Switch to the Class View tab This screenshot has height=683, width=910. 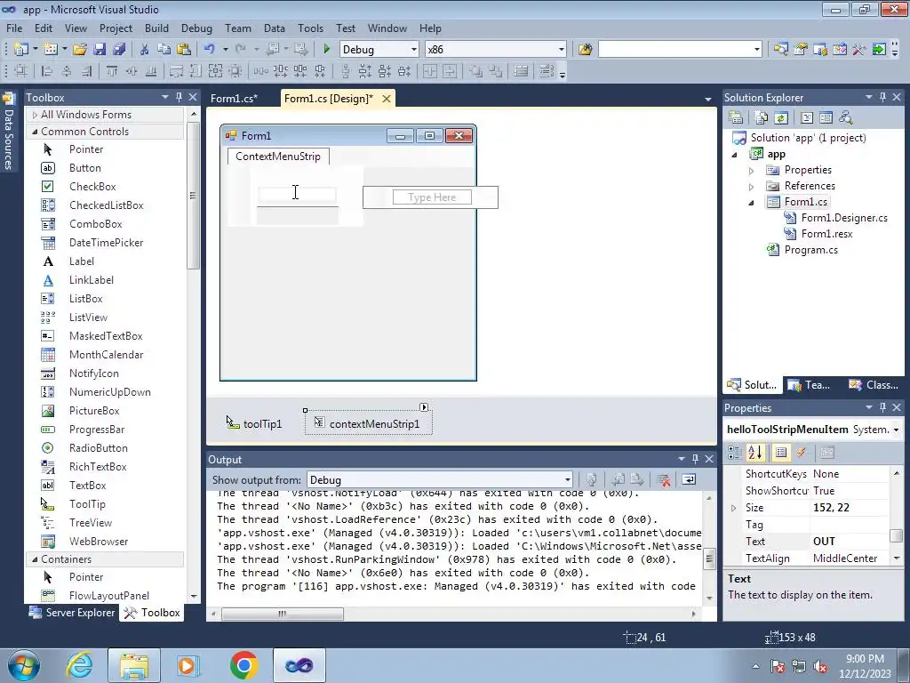[874, 384]
